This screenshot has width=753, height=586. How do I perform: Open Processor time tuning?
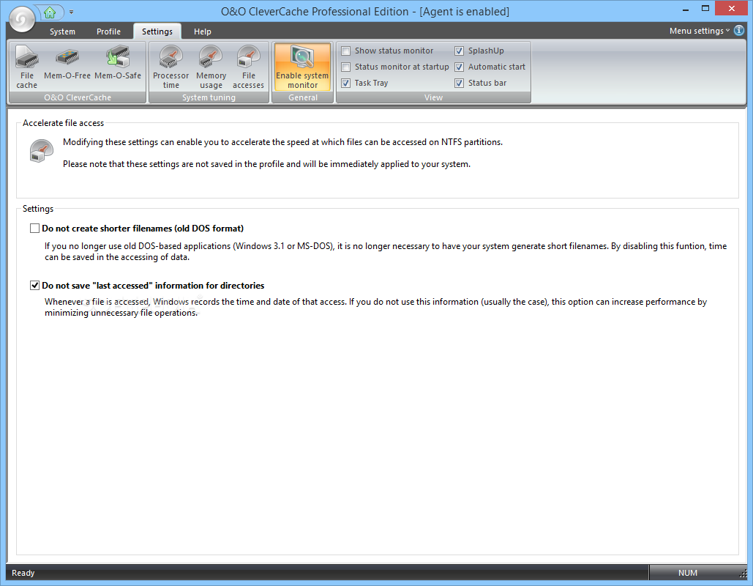[x=171, y=67]
